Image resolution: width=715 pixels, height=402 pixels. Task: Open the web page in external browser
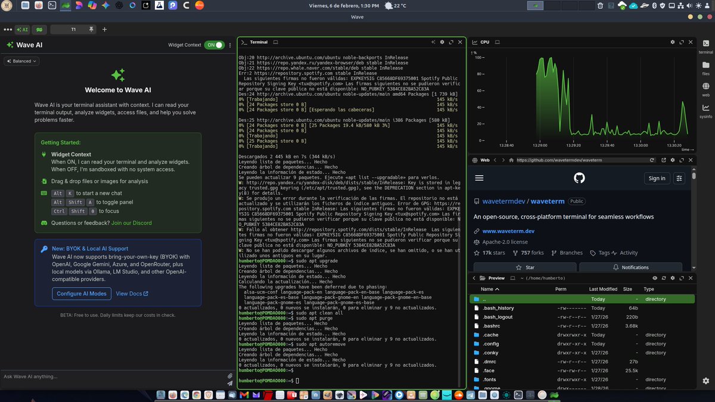[x=664, y=160]
